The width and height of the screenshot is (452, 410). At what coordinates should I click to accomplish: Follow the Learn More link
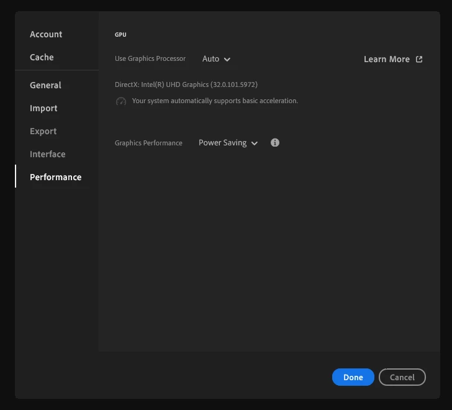click(393, 59)
